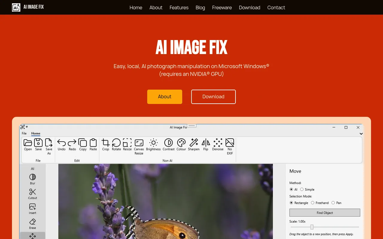Select the Cutout scissors tool
383x239 pixels.
[x=33, y=194]
